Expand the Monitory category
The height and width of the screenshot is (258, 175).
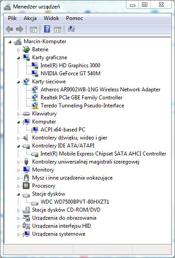click(18, 170)
